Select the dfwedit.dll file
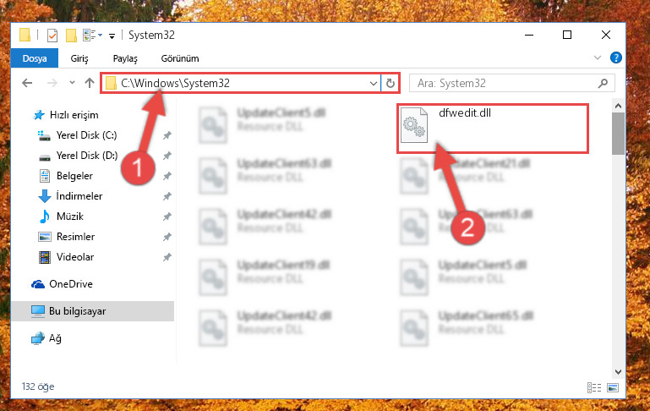The image size is (650, 411). pyautogui.click(x=493, y=129)
